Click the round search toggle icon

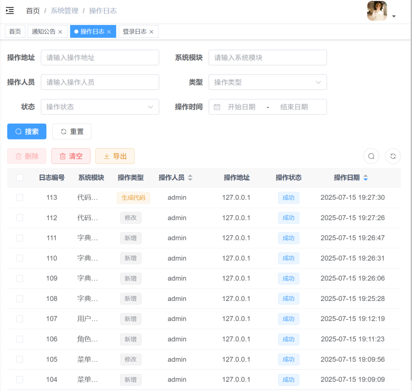tap(371, 156)
